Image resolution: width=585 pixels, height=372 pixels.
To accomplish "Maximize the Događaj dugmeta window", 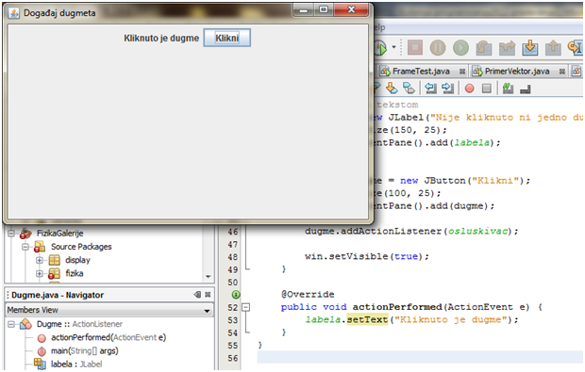I will click(x=324, y=9).
